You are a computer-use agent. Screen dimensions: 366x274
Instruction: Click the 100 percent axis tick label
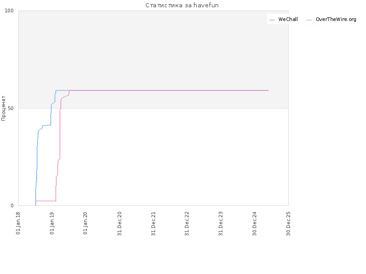pos(9,11)
